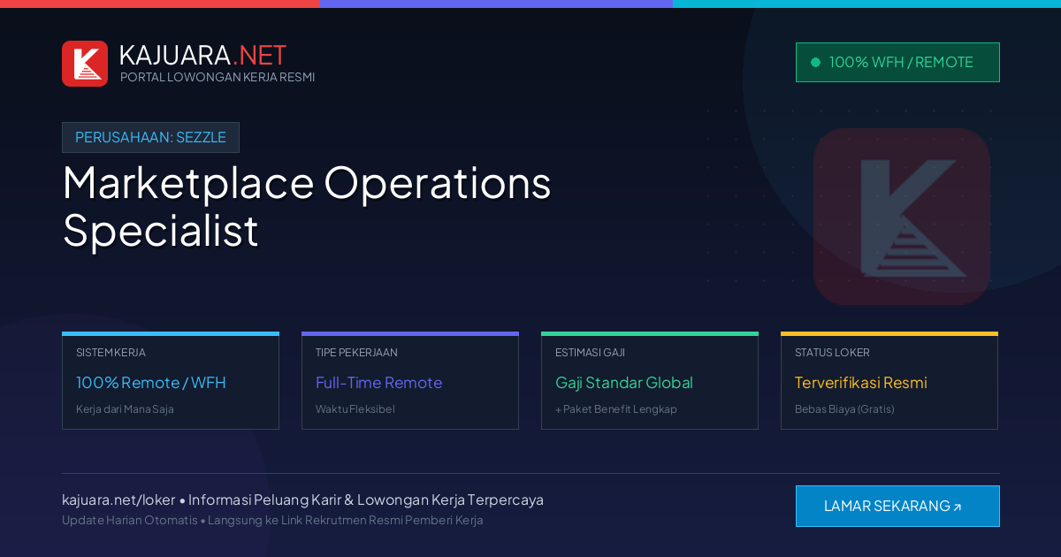Select the Update Harian Otomatis footer line
1061x557 pixels.
272,520
